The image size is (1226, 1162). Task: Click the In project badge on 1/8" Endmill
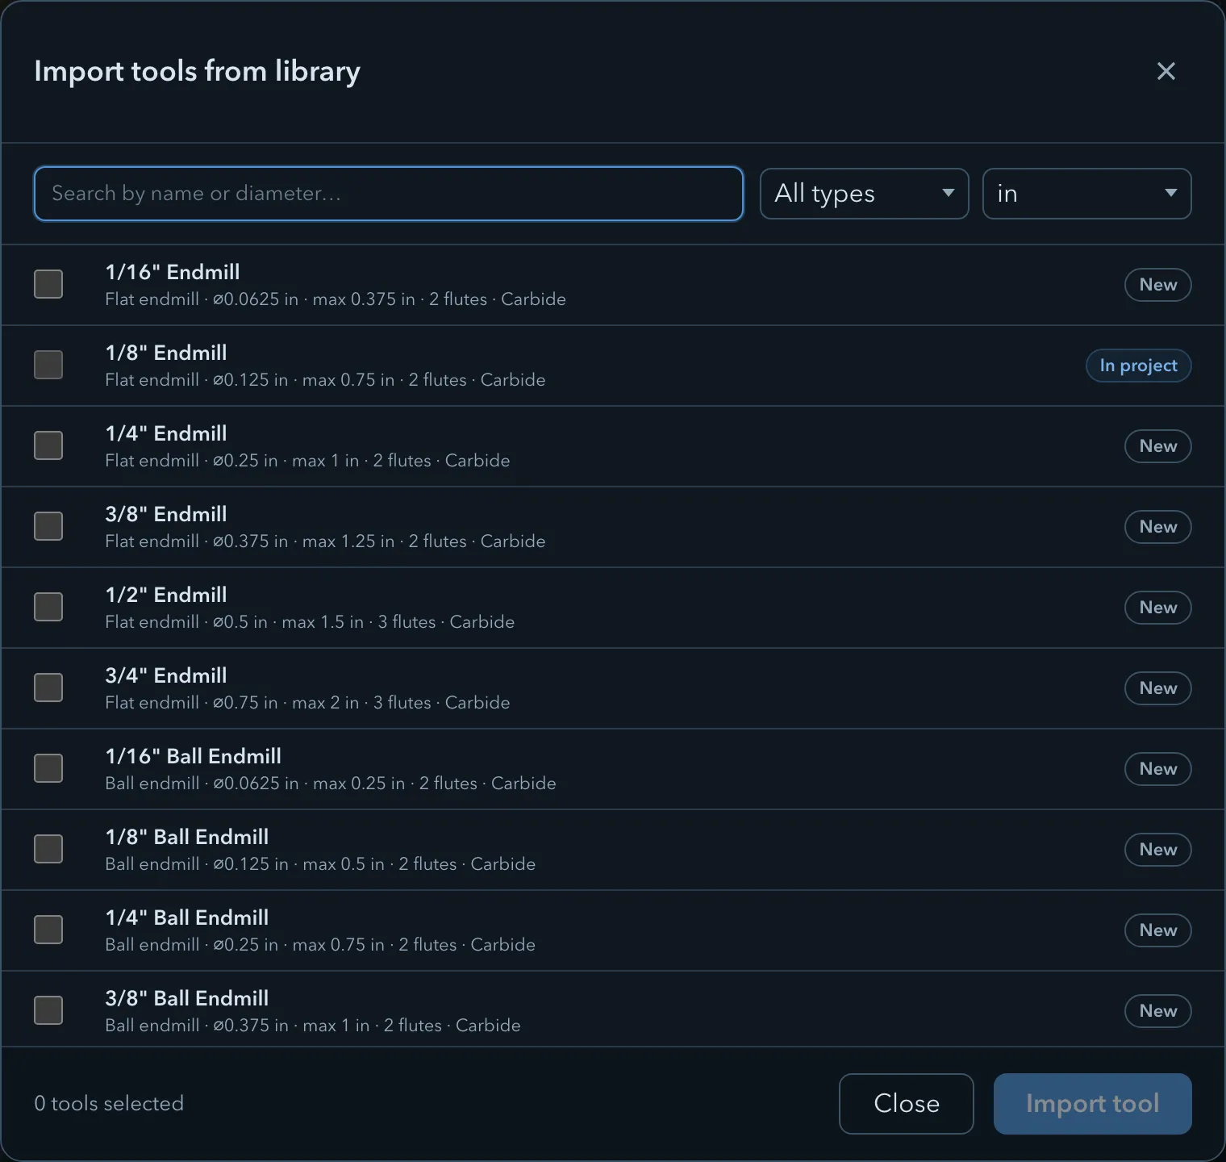[1138, 366]
